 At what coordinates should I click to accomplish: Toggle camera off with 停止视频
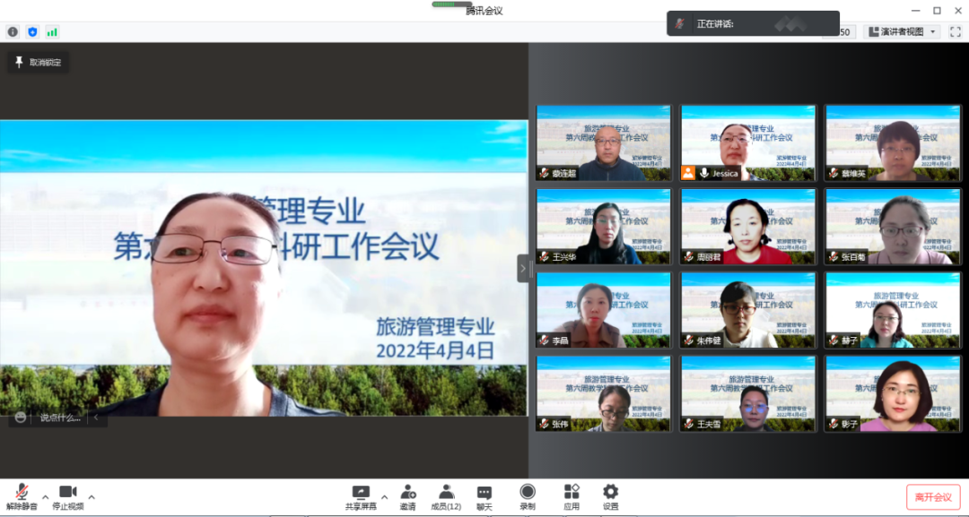[x=68, y=496]
